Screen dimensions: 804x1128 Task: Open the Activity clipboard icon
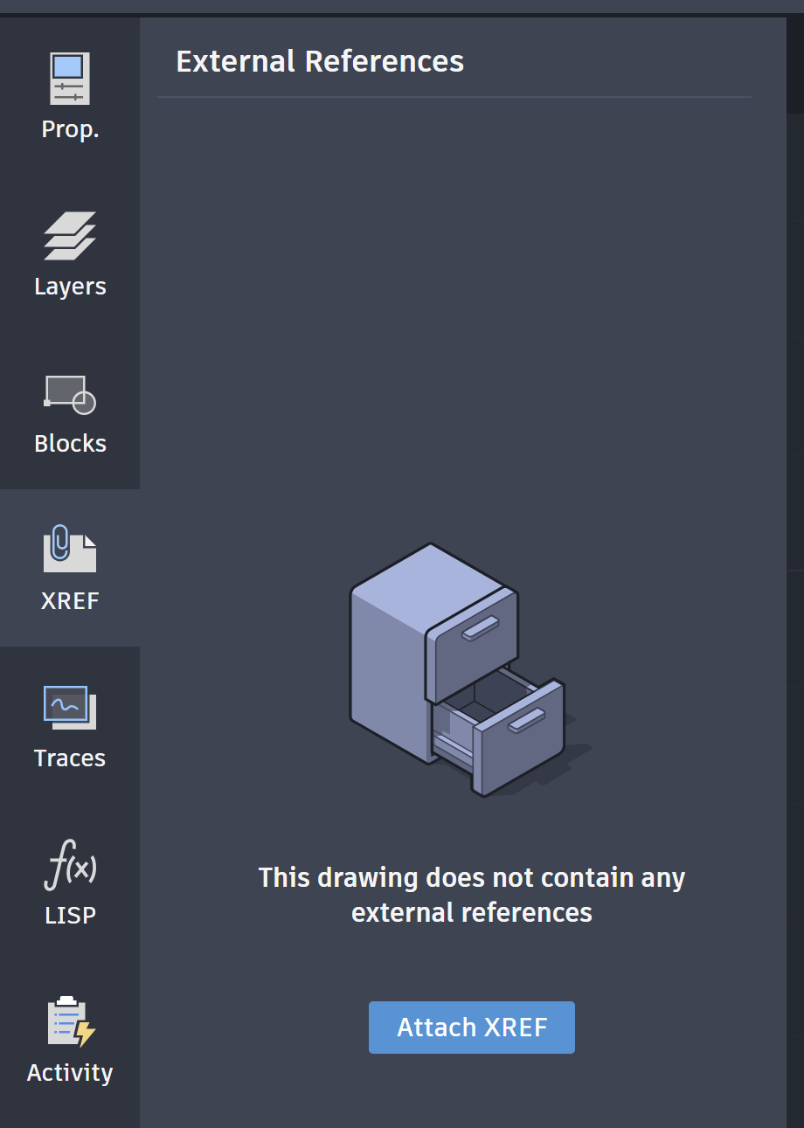tap(70, 1021)
